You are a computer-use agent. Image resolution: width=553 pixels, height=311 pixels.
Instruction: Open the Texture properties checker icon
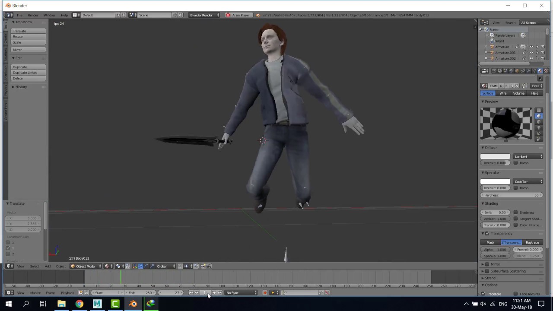click(546, 71)
